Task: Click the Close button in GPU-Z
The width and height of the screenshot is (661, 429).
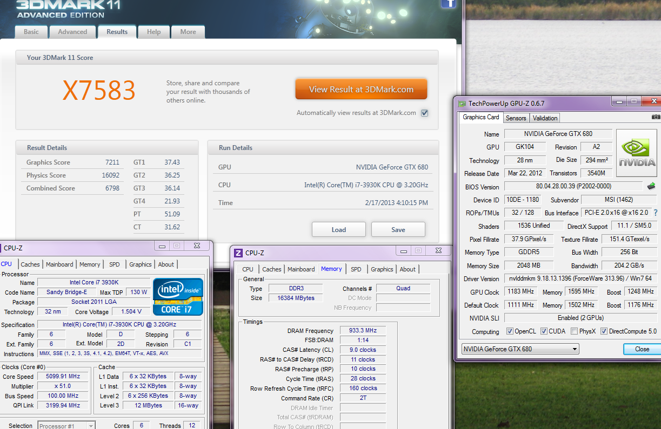Action: click(642, 349)
